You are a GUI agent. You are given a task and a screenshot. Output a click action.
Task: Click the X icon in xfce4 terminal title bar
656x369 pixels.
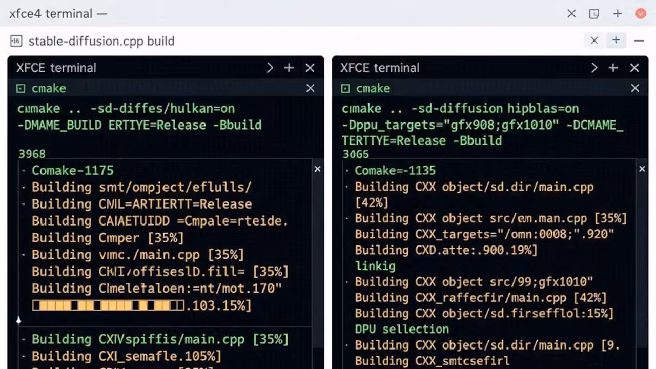pos(571,14)
